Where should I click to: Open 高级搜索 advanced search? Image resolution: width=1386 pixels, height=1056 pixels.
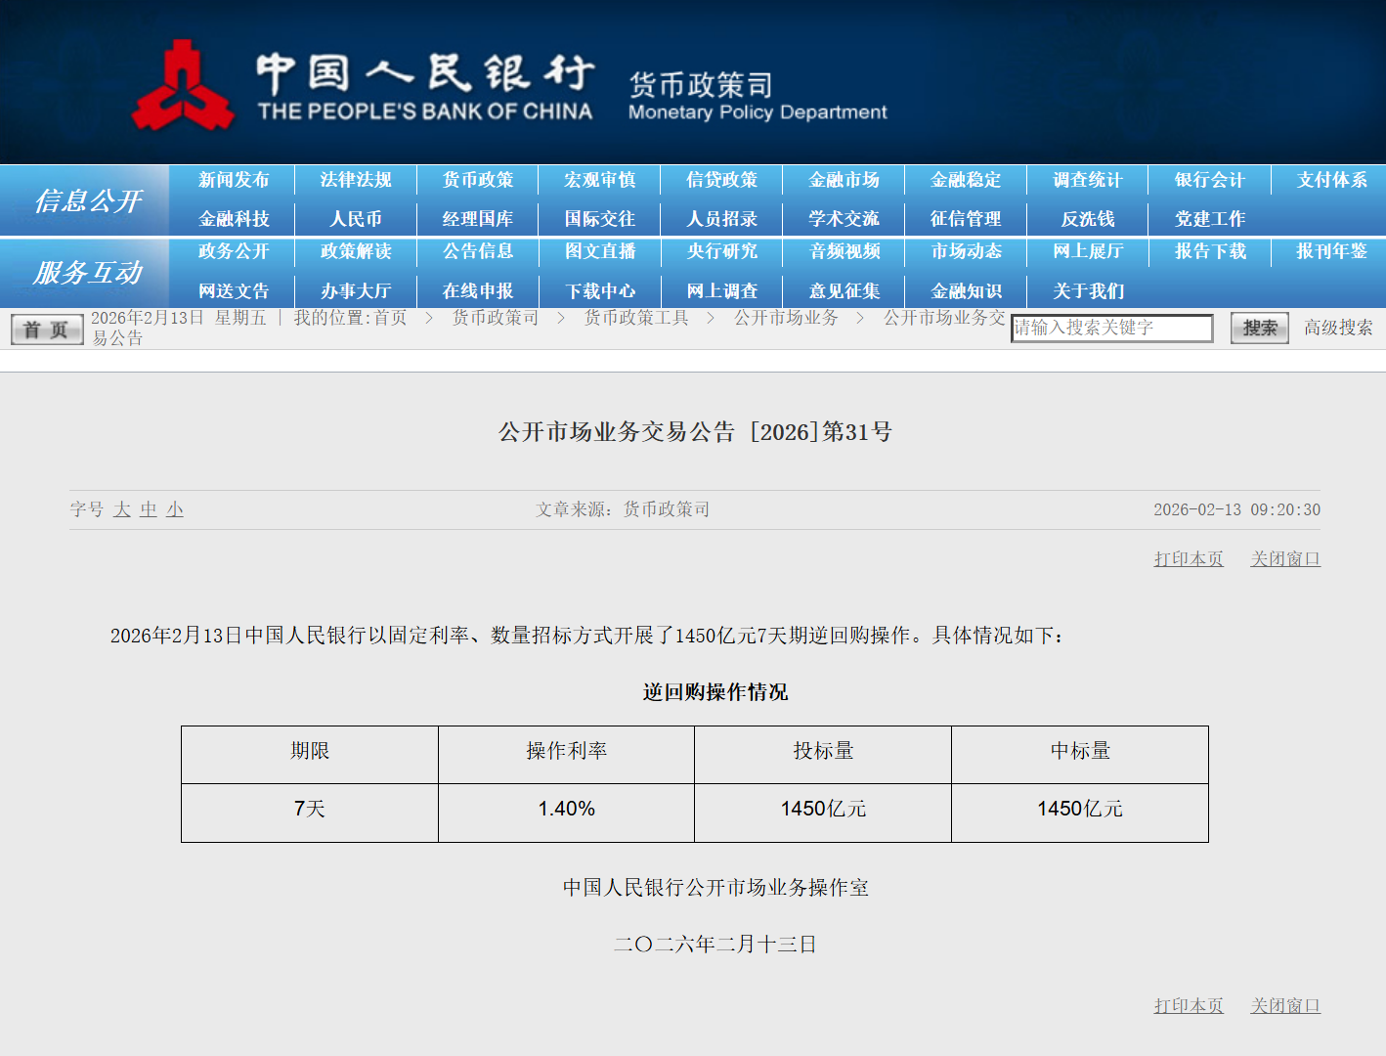coord(1337,328)
